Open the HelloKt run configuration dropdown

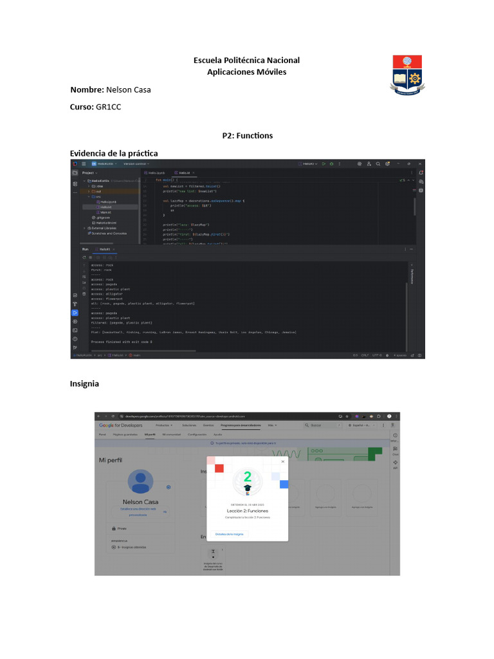tap(308, 164)
